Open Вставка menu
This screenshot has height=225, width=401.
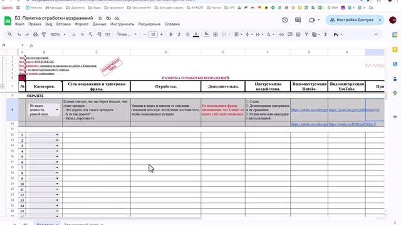(63, 24)
